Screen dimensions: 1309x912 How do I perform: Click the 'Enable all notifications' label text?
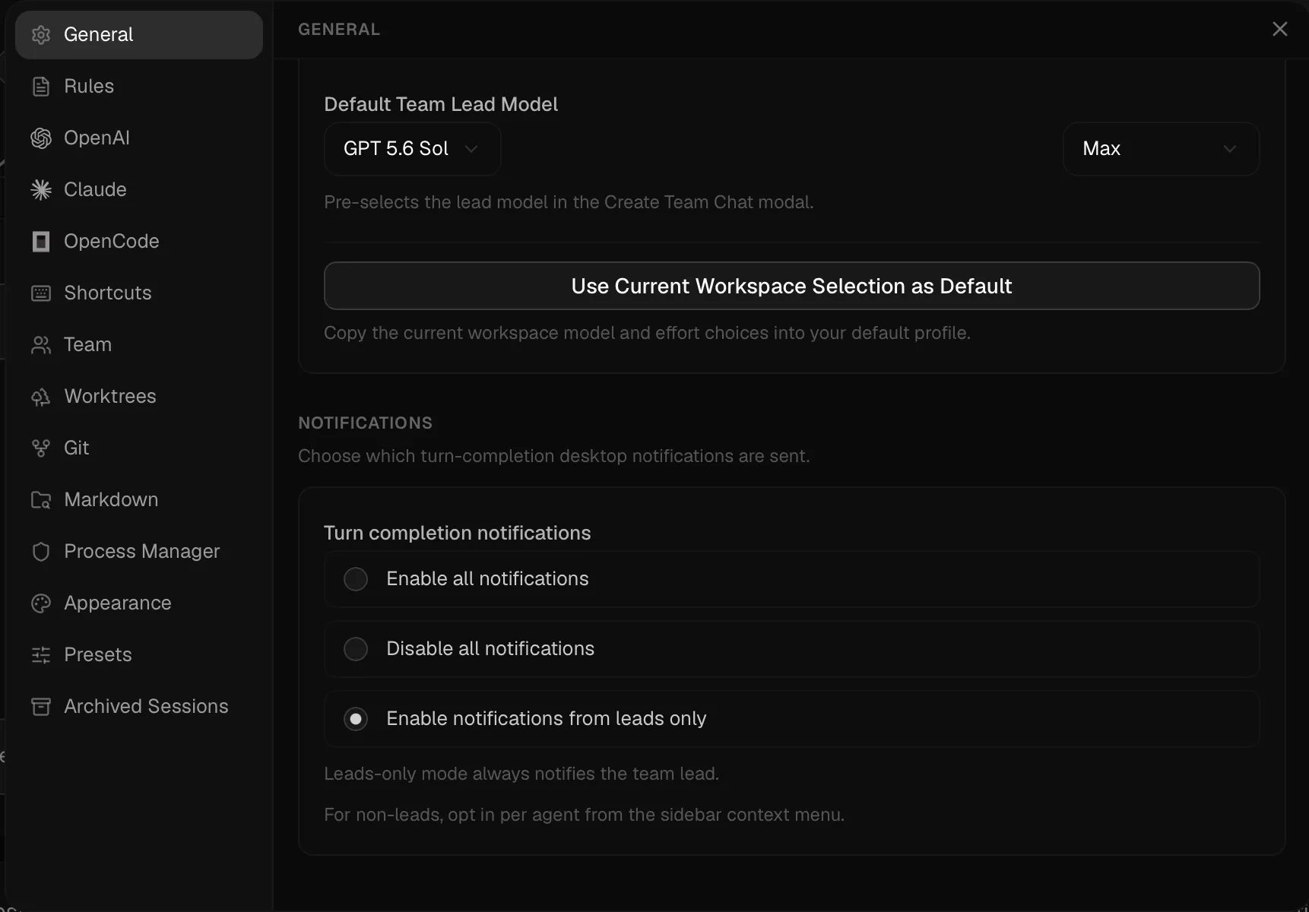[x=487, y=579]
